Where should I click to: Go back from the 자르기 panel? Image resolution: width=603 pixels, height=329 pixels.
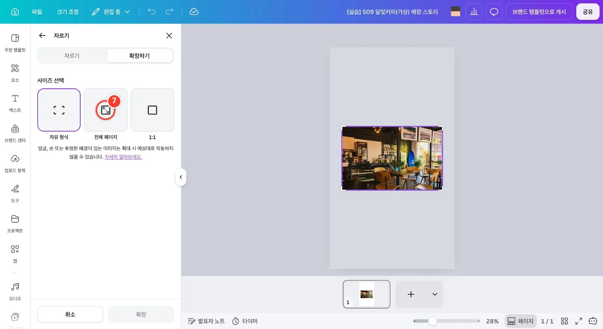[x=42, y=35]
